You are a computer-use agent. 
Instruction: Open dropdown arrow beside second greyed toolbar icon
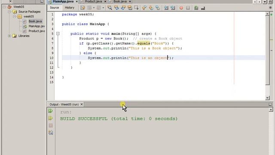coord(103,8)
